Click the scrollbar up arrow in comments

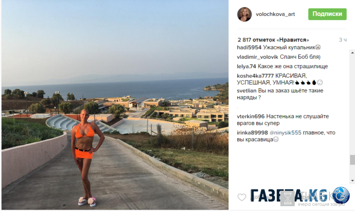352,53
